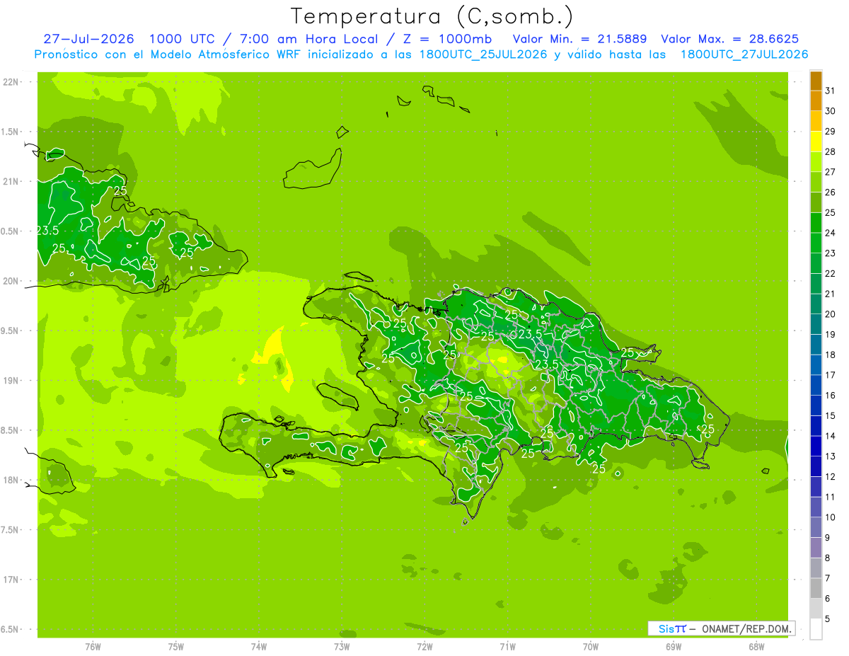
Task: Click the 72W longitude axis label
Action: tap(424, 646)
